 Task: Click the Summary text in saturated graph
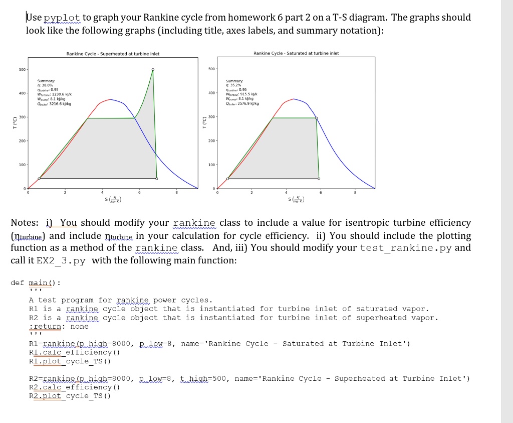tap(242, 92)
